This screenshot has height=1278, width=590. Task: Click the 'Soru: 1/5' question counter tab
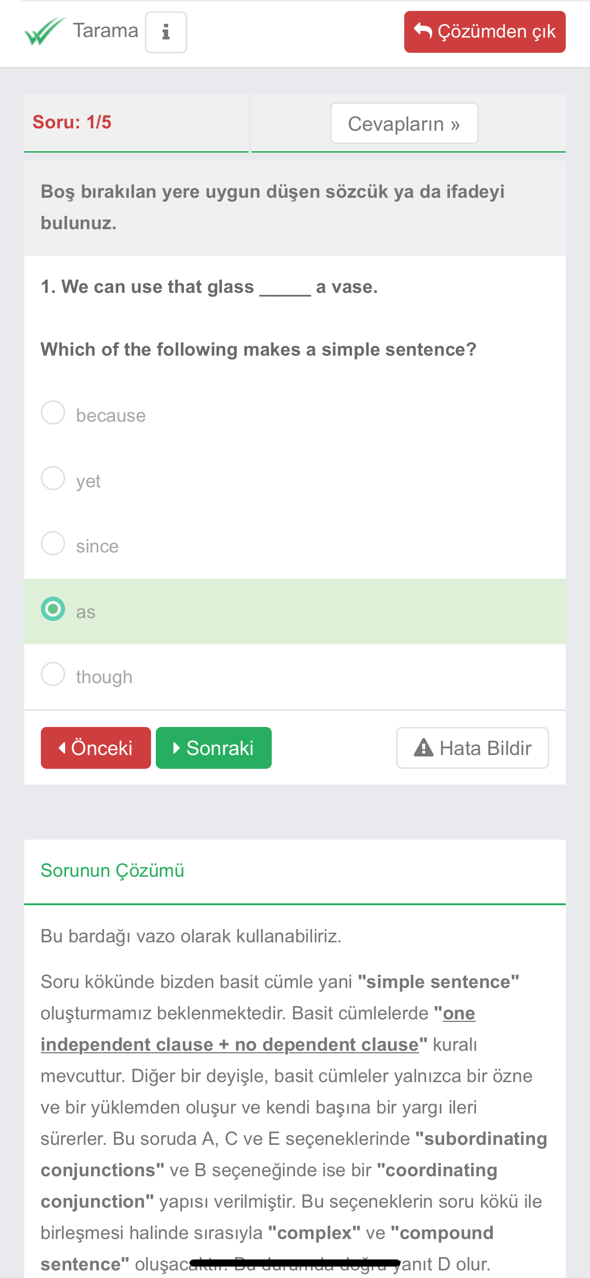point(72,122)
